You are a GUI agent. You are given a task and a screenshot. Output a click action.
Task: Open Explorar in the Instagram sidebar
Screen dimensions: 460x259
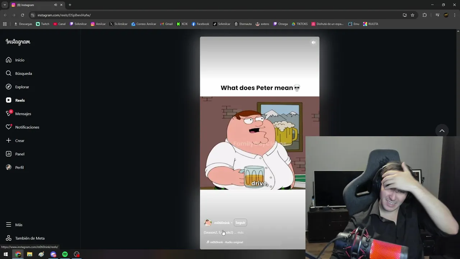tap(17, 87)
